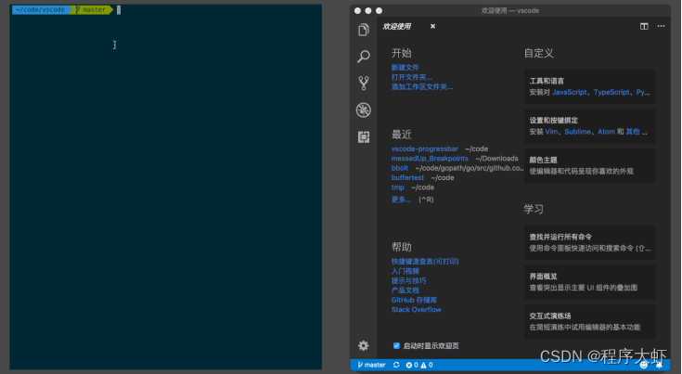Viewport: 682px width, 374px height.
Task: Open the Explorer view in VS Code sidebar
Action: (364, 30)
